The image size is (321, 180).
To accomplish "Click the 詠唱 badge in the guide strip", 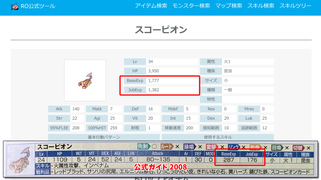I will pos(189,147).
